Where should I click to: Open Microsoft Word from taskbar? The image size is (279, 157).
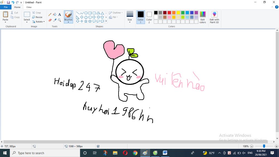tap(165, 153)
